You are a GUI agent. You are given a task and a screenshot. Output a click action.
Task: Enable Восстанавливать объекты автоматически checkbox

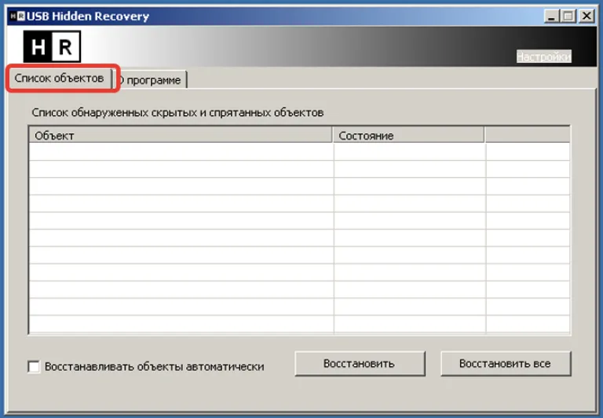pyautogui.click(x=34, y=366)
